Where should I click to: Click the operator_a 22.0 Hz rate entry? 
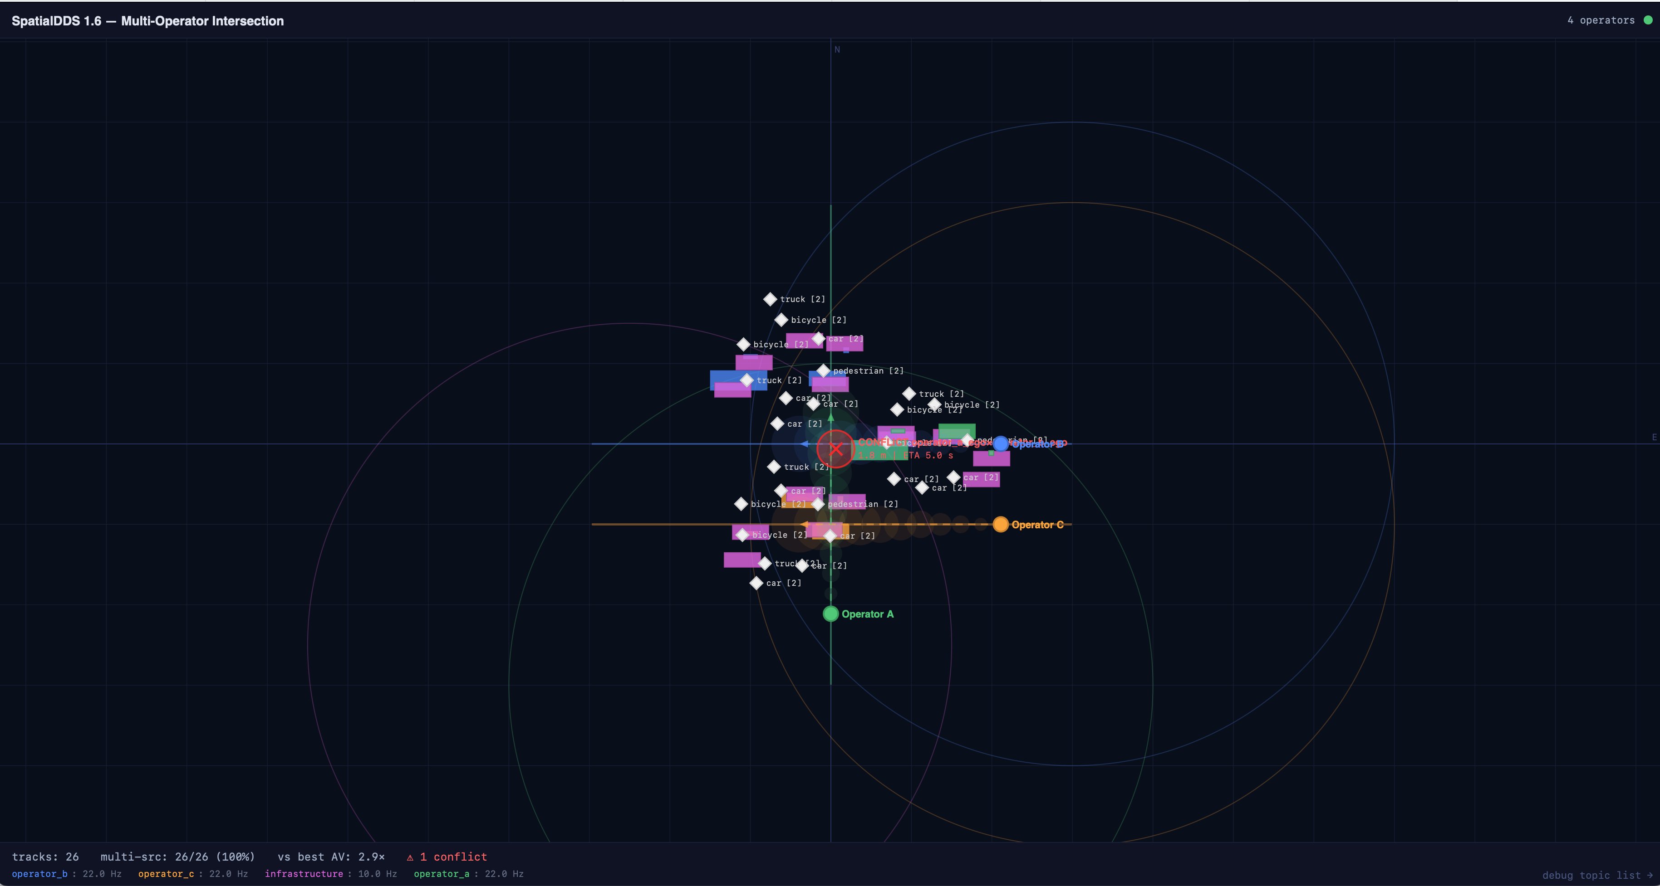(468, 874)
